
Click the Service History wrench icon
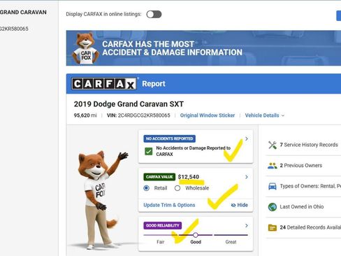(x=273, y=145)
